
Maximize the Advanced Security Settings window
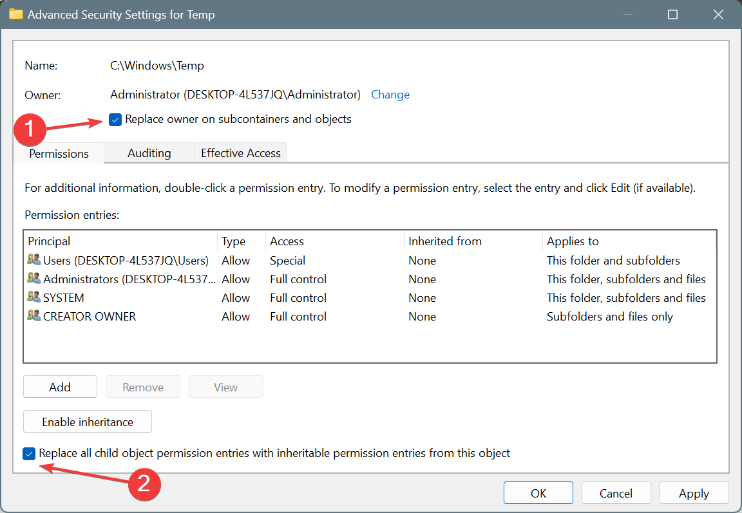pos(672,15)
